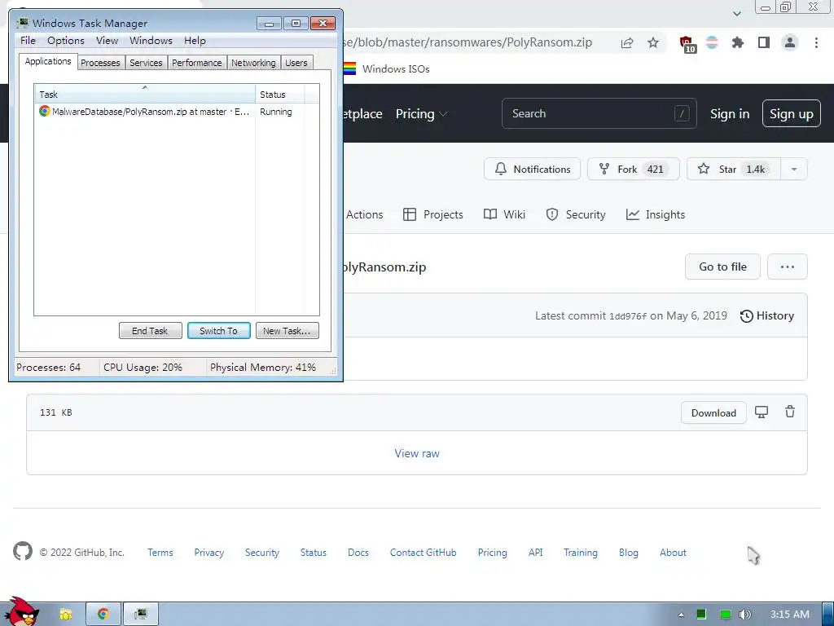The image size is (834, 626).
Task: Open the Security repository tab
Action: [576, 214]
